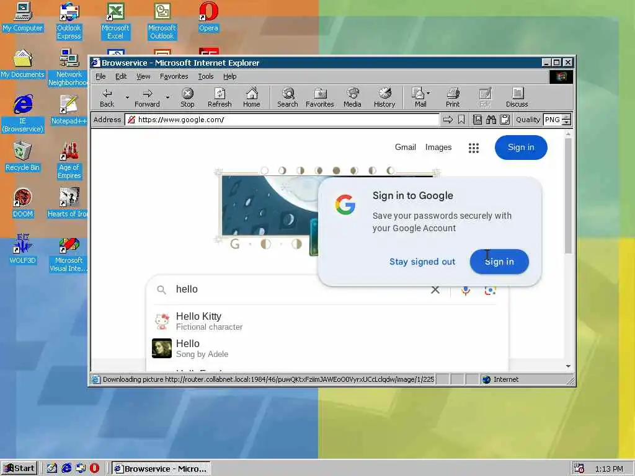The image size is (635, 476).
Task: Stop page loading with the Stop icon
Action: tap(187, 97)
